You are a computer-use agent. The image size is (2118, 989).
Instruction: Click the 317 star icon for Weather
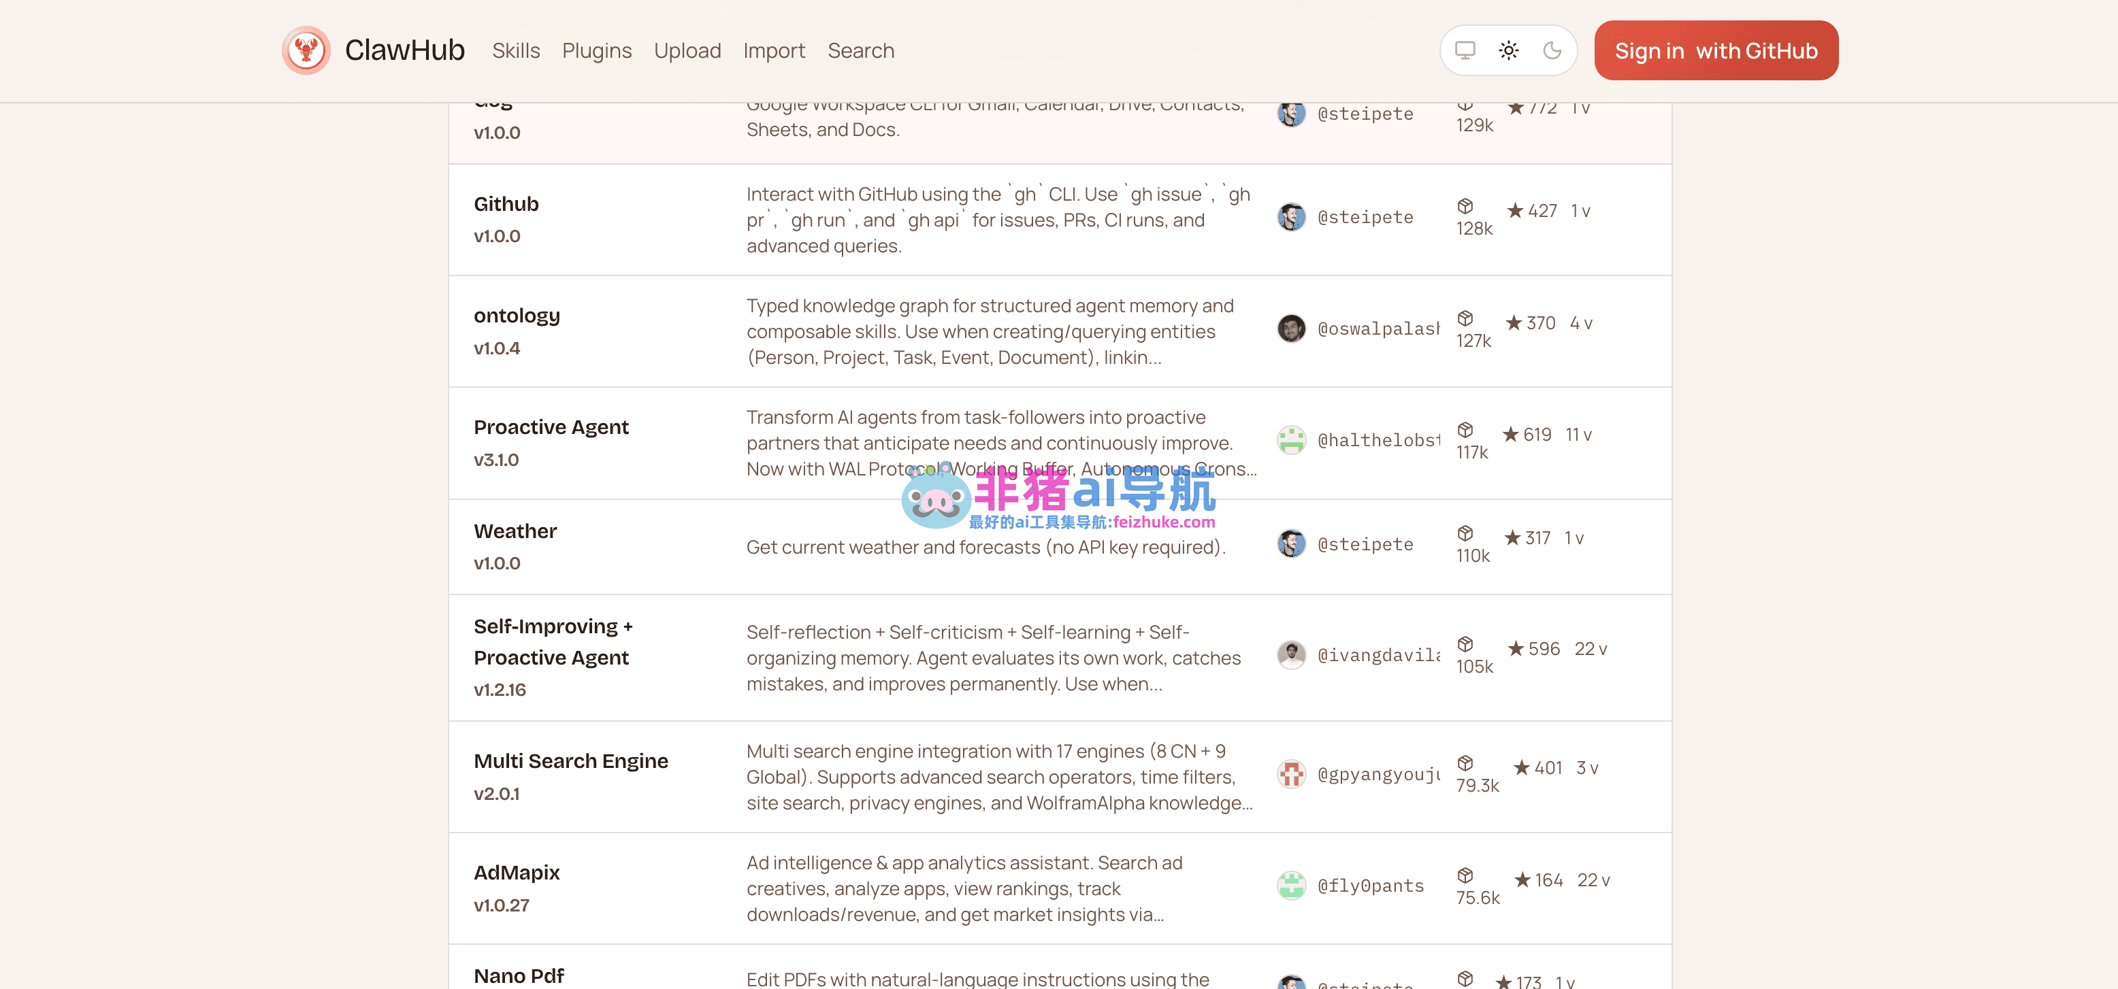click(1512, 538)
